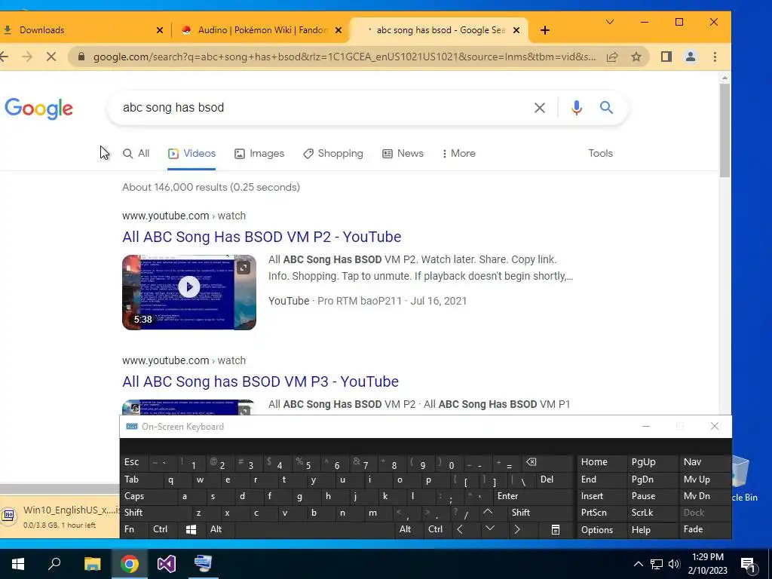Share this page from the address bar
The image size is (772, 579).
click(612, 57)
